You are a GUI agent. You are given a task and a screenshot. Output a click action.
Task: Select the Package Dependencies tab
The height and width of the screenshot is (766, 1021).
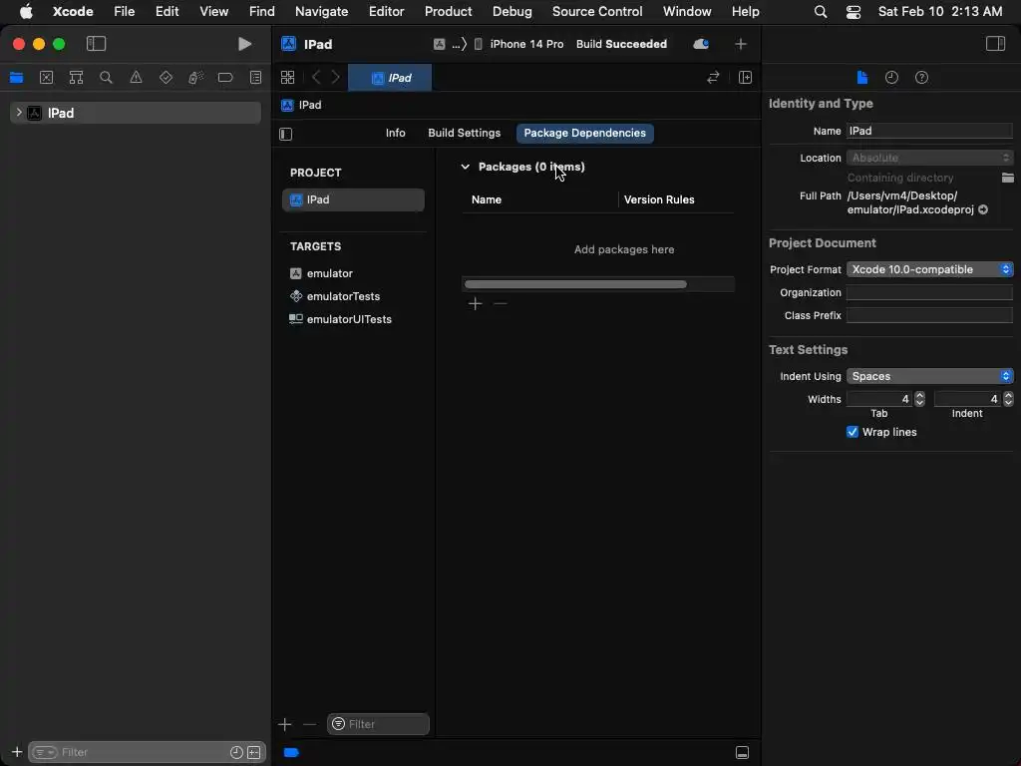point(584,133)
